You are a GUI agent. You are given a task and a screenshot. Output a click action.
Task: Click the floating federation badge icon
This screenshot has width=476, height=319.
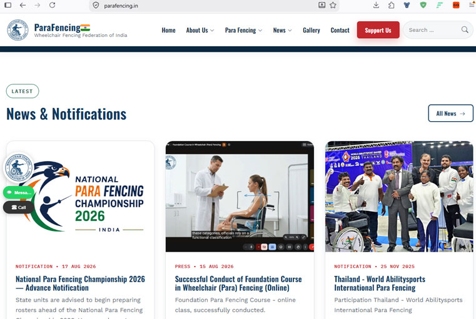(x=19, y=167)
